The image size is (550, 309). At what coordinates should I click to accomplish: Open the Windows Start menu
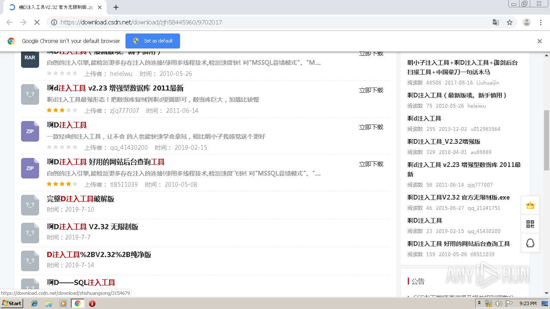tap(12, 303)
